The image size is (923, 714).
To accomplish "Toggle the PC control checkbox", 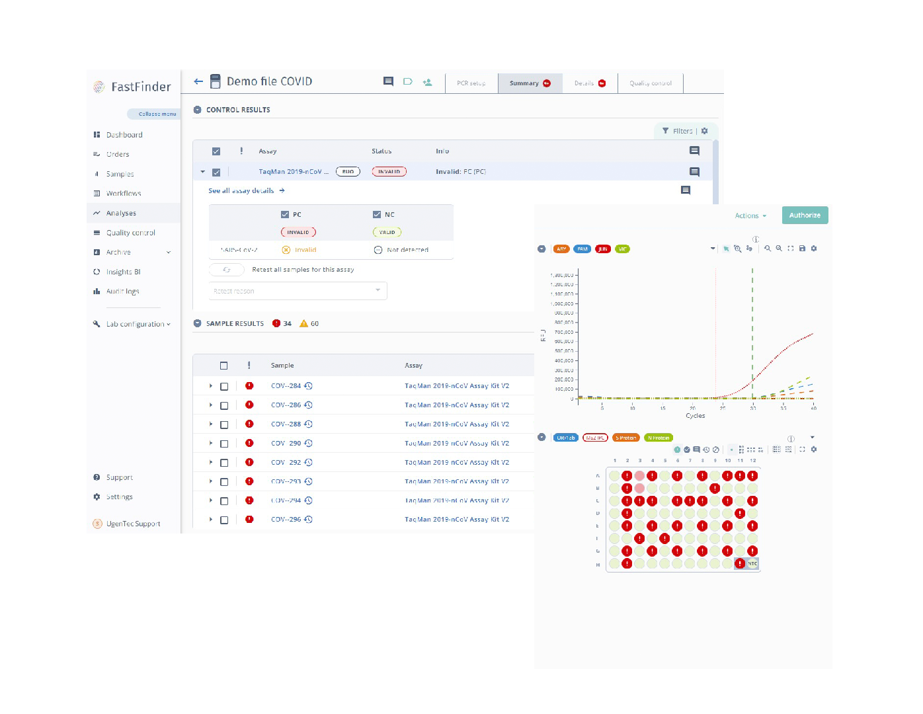I will (285, 214).
